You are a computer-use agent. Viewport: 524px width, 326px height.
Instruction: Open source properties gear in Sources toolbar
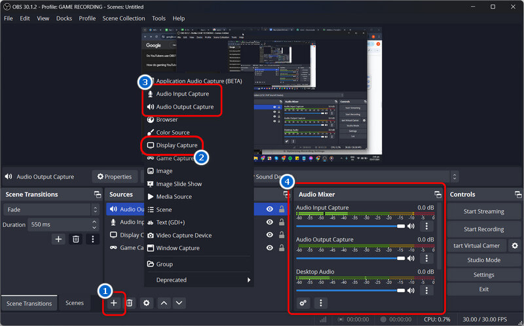[146, 303]
